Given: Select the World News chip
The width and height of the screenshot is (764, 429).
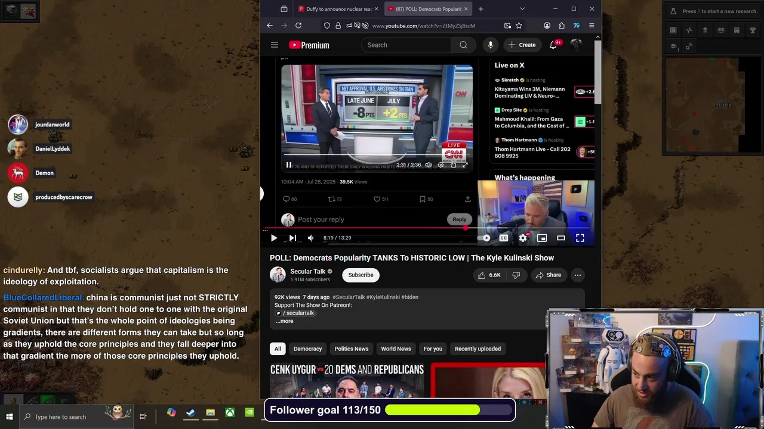Looking at the screenshot, I should pyautogui.click(x=396, y=349).
